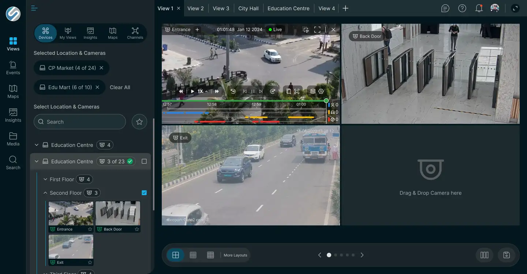Jump to previous frame
The image size is (527, 274).
point(245,91)
